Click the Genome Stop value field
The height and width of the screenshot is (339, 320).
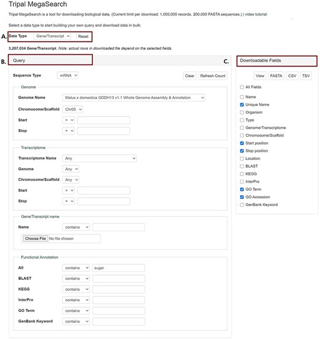pos(103,131)
